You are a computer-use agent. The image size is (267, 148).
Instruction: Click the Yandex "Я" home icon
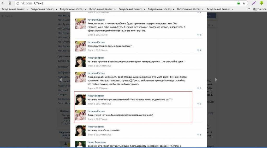pos(10,3)
